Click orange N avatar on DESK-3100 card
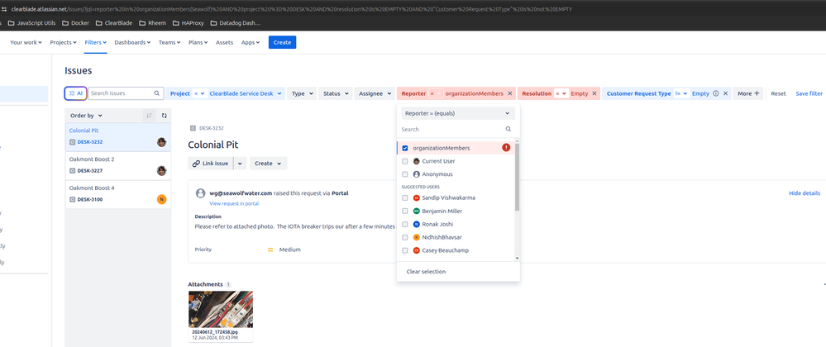 tap(162, 199)
